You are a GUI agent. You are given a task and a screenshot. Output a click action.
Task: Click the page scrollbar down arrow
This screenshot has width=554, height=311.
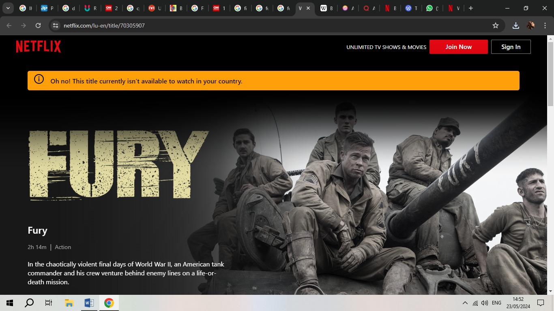[x=550, y=291]
